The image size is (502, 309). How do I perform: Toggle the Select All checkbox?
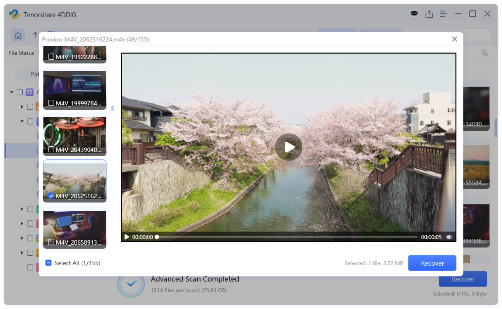pos(48,263)
